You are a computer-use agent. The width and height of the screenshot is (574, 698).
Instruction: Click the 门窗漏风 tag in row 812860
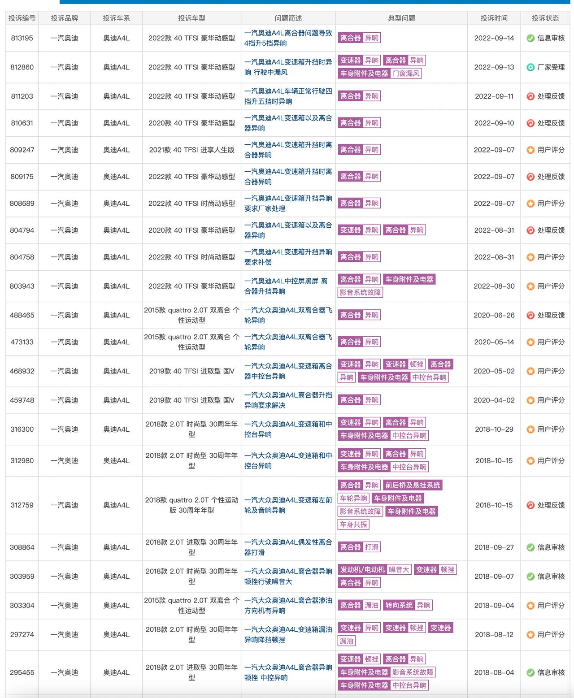tap(406, 74)
